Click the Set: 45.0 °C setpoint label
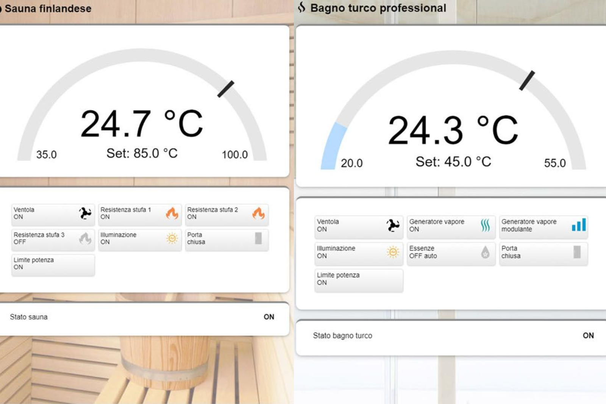606x404 pixels. coord(453,162)
